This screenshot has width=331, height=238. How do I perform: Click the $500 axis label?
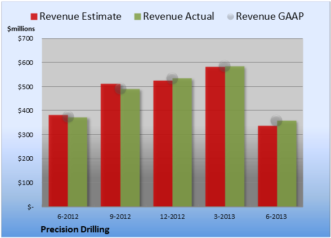click(25, 87)
